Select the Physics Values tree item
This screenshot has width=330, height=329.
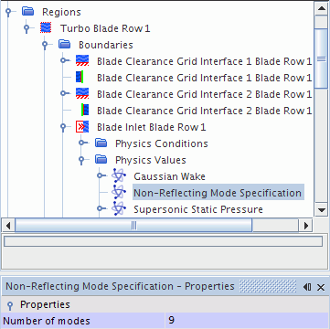pyautogui.click(x=151, y=160)
